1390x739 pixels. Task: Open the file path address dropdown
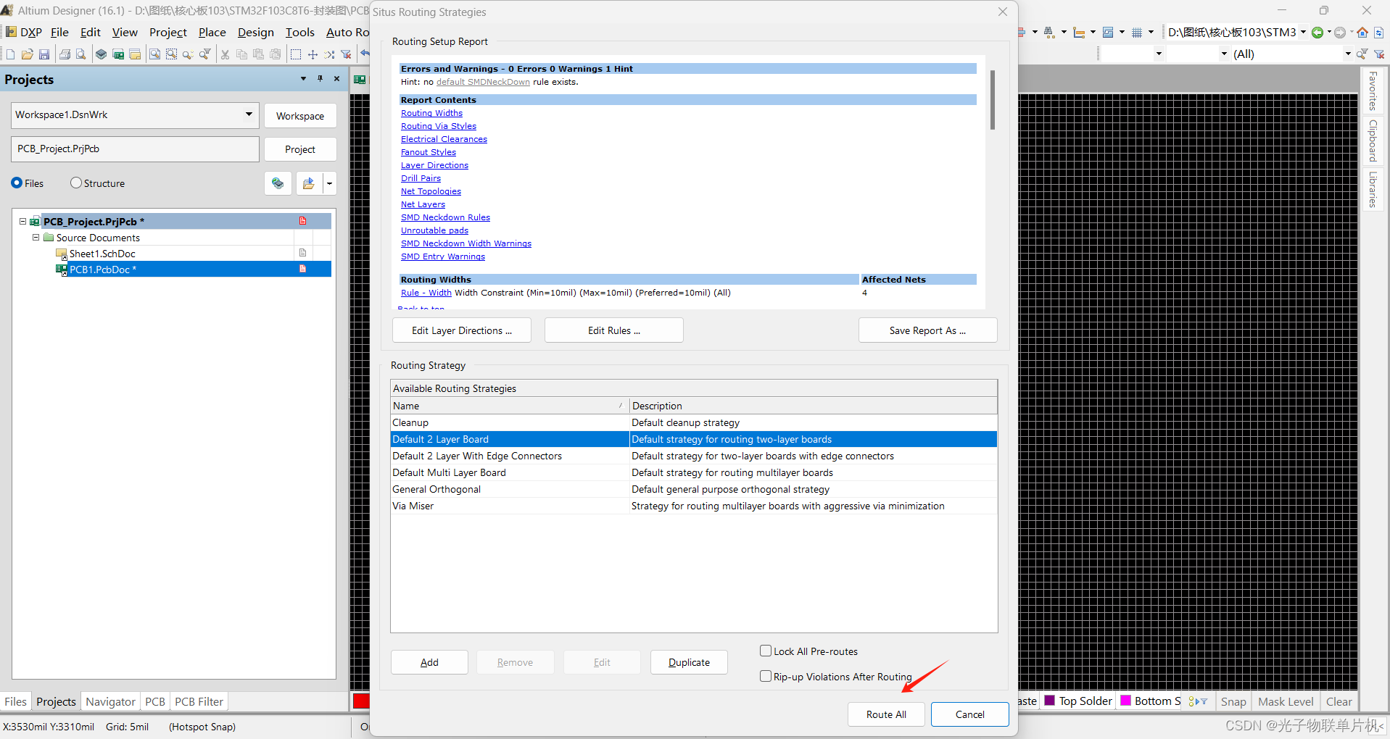pos(1303,33)
